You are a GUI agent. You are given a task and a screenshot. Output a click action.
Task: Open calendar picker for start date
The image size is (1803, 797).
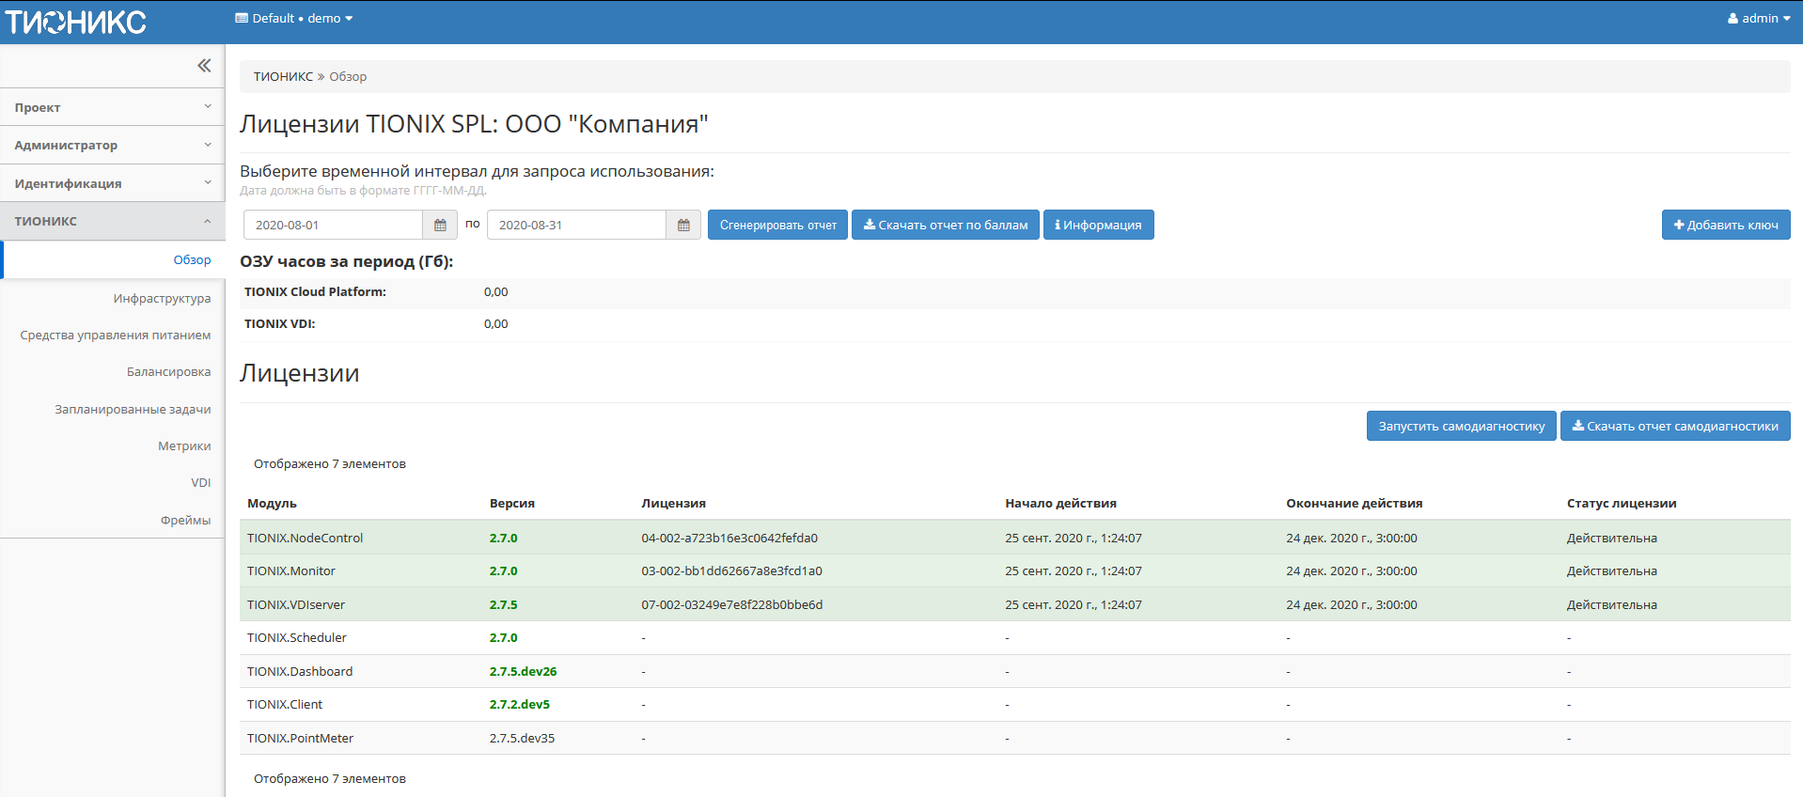pos(439,226)
